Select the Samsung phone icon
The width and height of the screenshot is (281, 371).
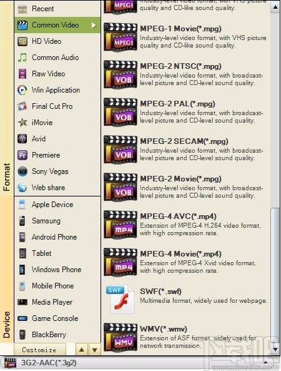tap(22, 221)
